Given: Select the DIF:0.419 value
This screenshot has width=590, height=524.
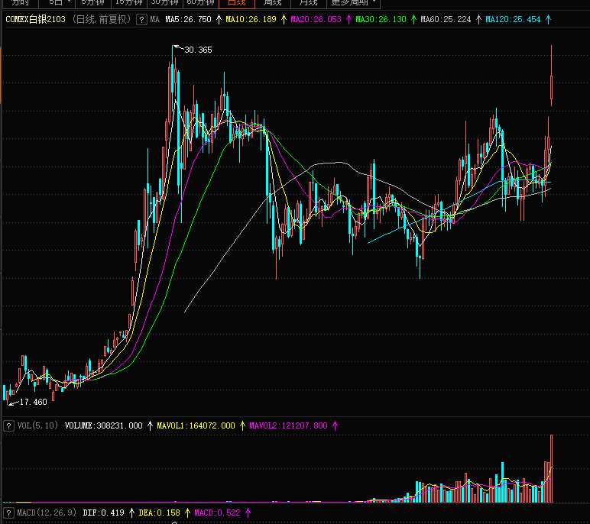Looking at the screenshot, I should [x=103, y=513].
